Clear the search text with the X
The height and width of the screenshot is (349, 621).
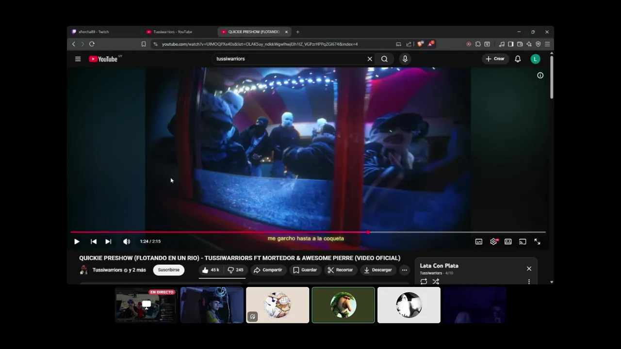(x=370, y=59)
